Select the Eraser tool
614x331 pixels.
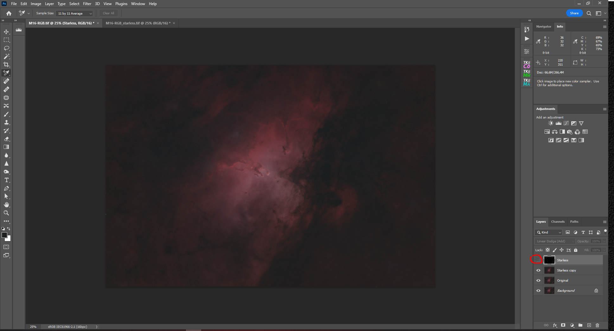(6, 139)
